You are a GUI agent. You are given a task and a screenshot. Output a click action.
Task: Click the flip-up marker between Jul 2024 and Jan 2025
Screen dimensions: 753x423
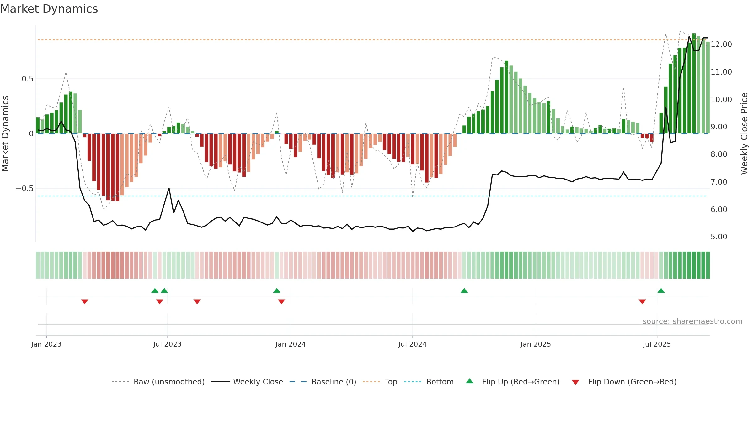tap(464, 290)
